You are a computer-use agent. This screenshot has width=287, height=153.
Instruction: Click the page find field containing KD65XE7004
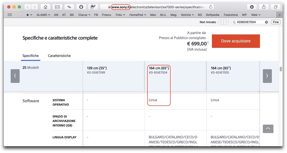(x=250, y=22)
